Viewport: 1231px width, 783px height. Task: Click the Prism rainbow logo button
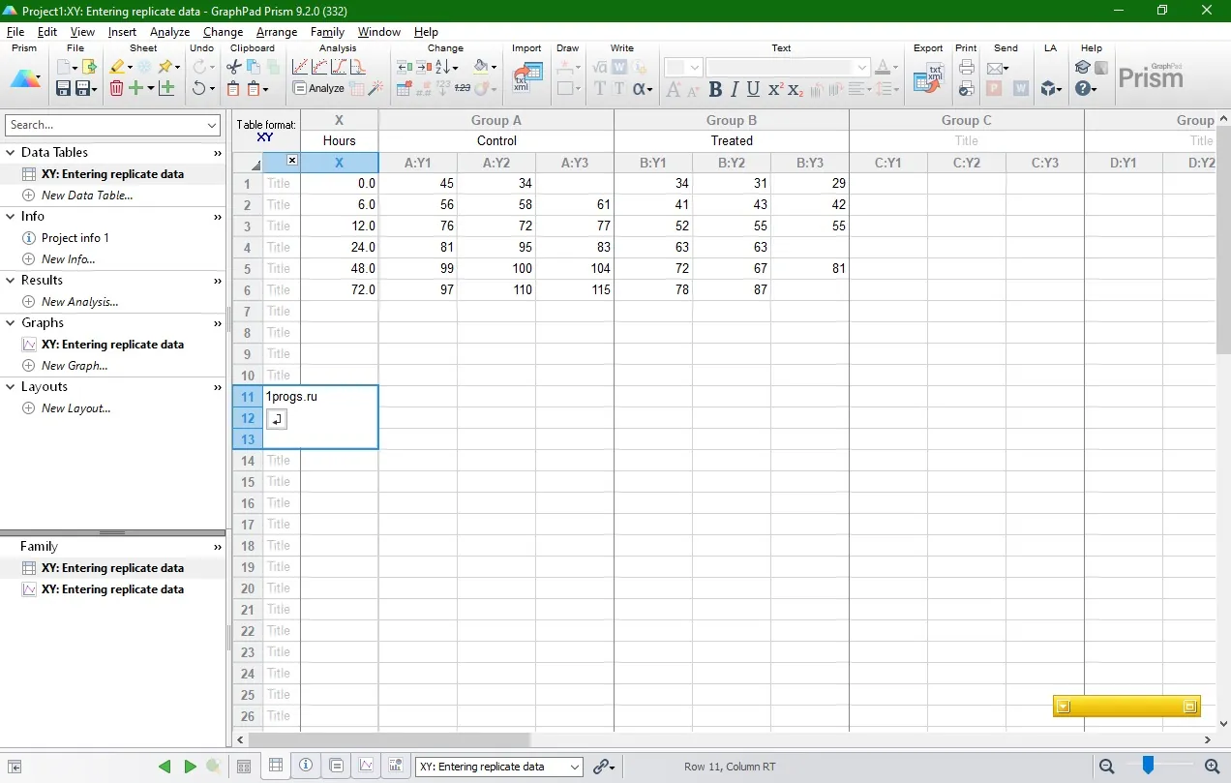24,78
